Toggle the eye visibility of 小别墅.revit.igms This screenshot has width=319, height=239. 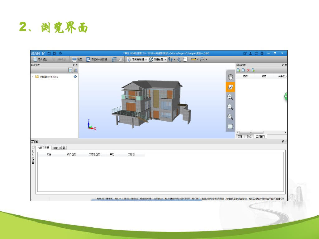coord(75,77)
